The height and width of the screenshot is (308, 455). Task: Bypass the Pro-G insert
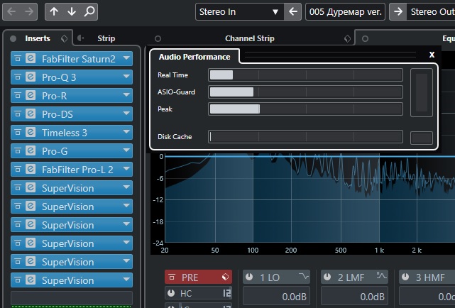click(x=18, y=151)
